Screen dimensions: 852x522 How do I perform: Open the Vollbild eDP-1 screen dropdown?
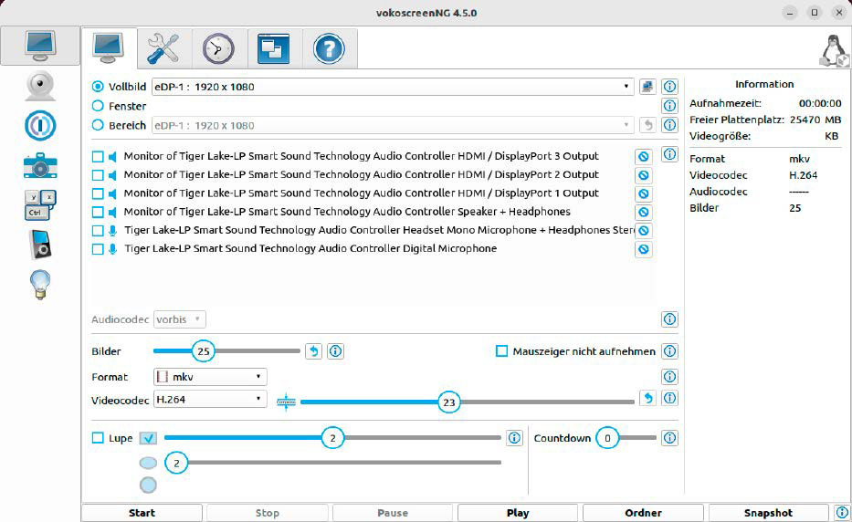(392, 87)
